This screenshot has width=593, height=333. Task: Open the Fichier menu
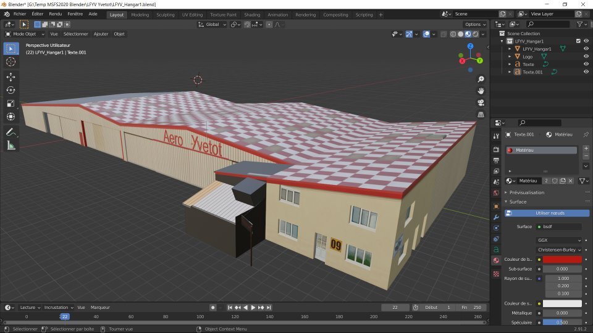[20, 14]
